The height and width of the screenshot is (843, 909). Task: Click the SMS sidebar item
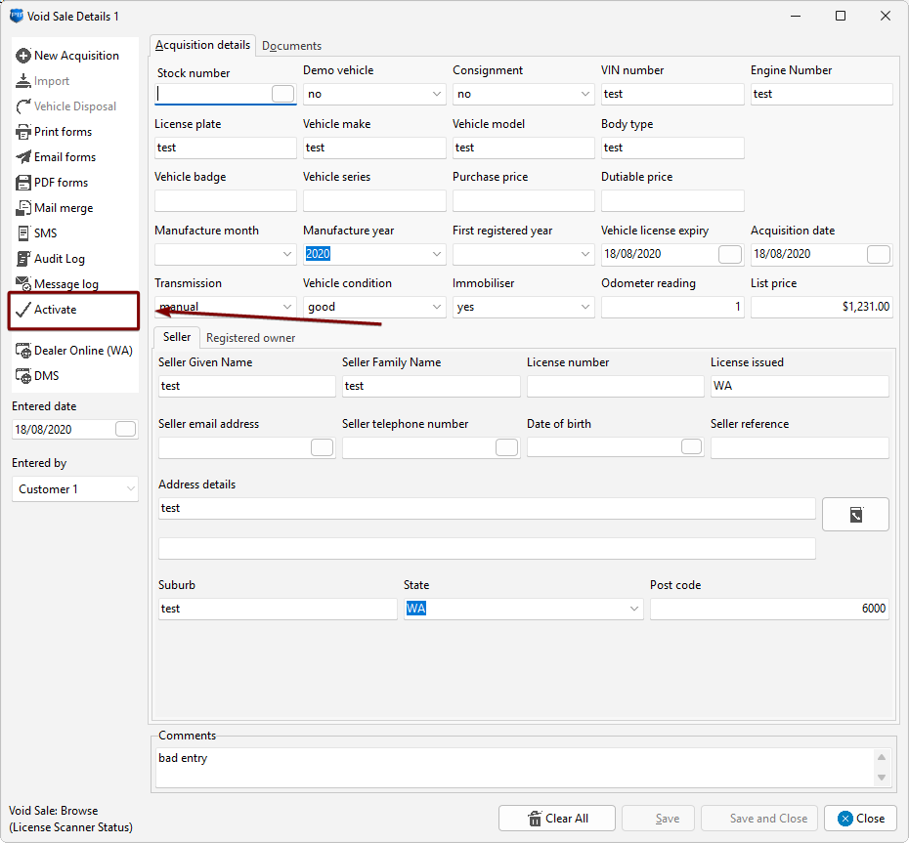pyautogui.click(x=45, y=233)
